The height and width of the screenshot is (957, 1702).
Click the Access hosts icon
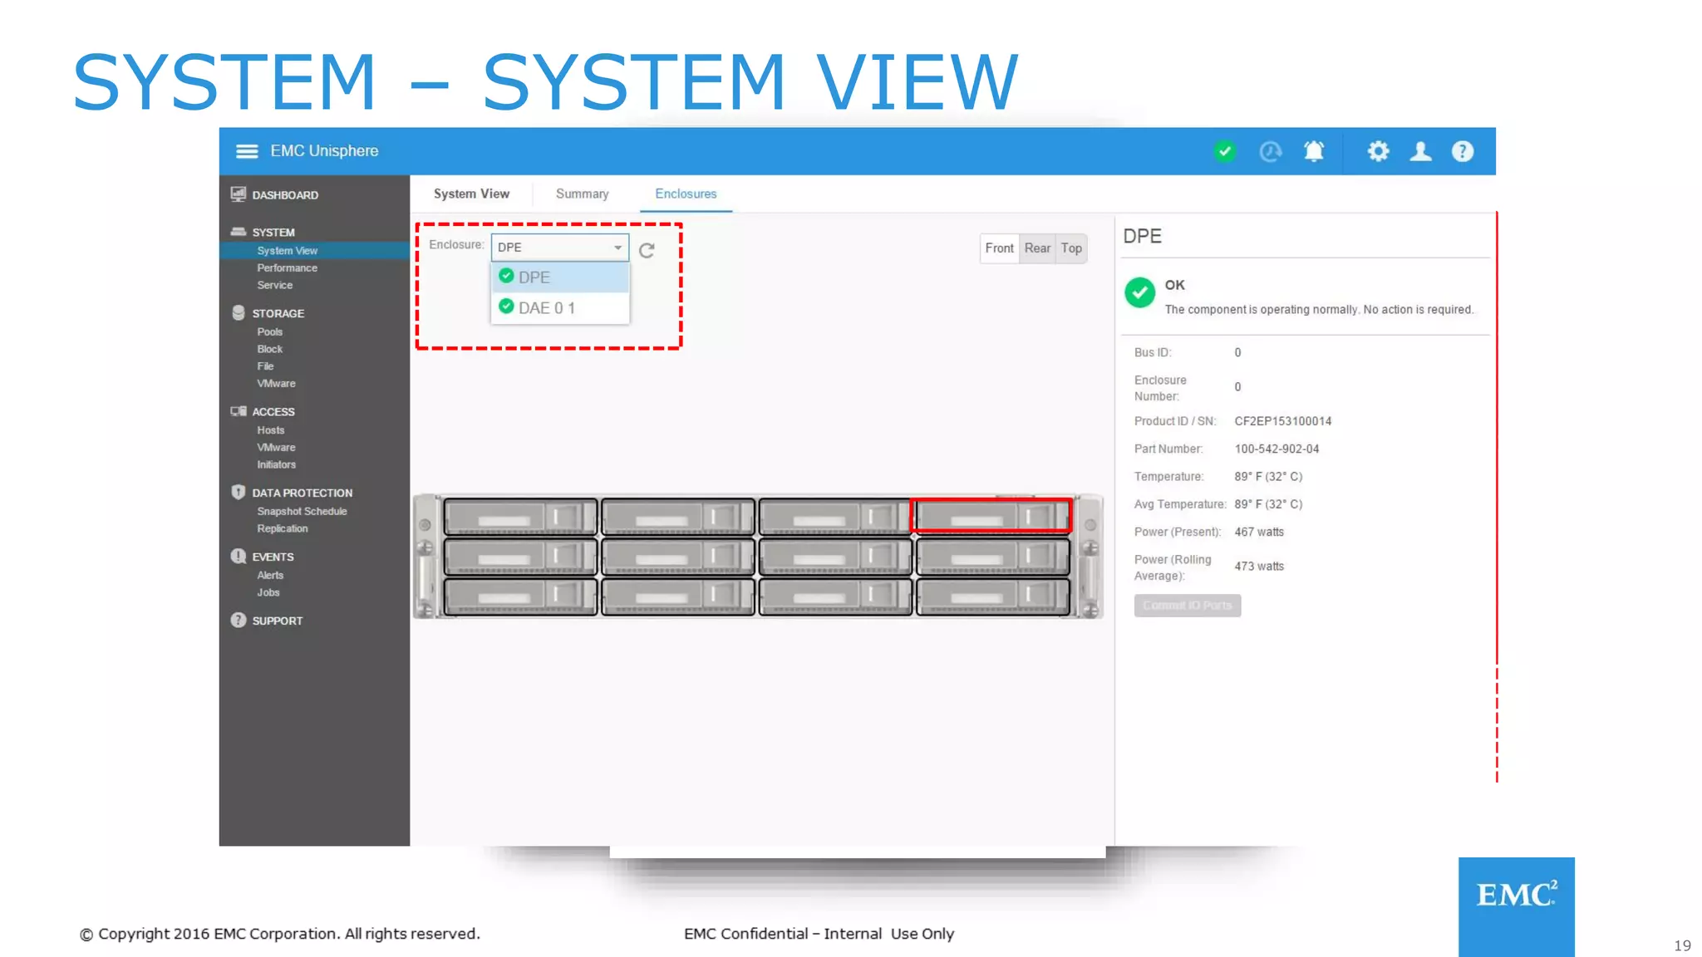(x=239, y=411)
